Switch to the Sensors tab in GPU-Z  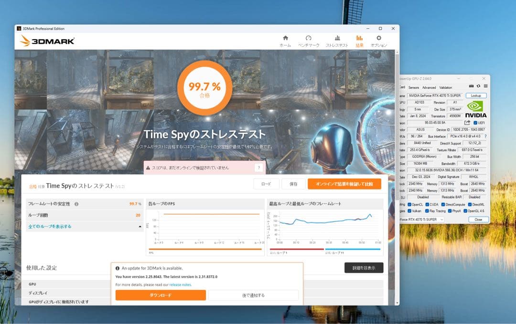coord(414,88)
